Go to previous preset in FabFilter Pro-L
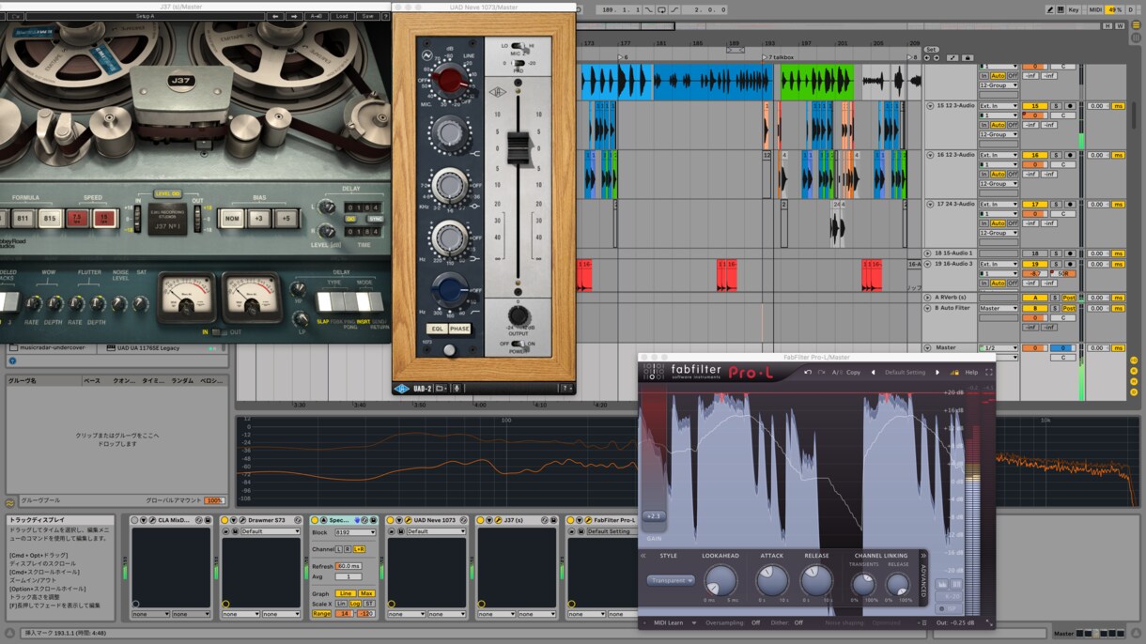 pyautogui.click(x=873, y=373)
